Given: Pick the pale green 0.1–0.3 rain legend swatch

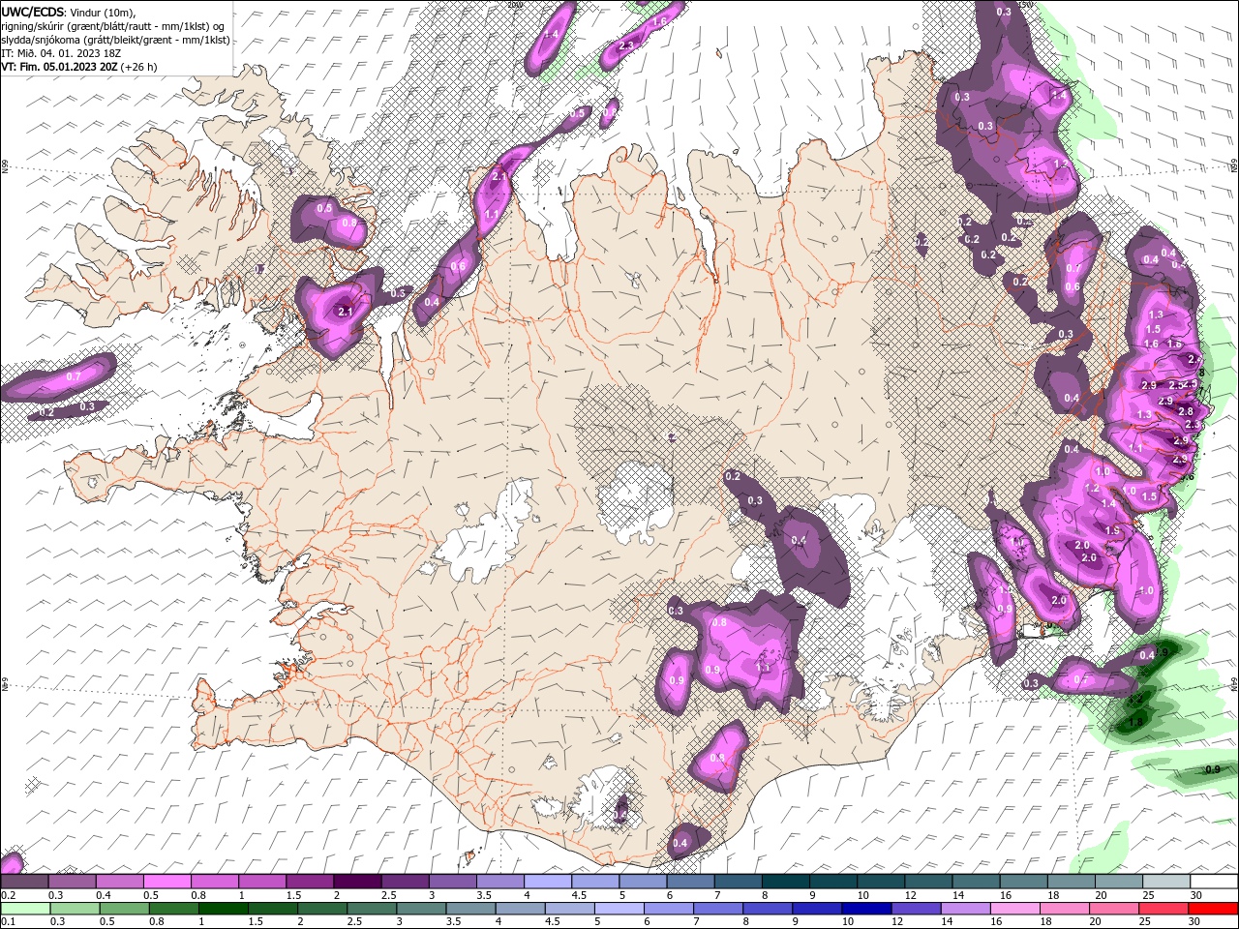Looking at the screenshot, I should (x=24, y=909).
